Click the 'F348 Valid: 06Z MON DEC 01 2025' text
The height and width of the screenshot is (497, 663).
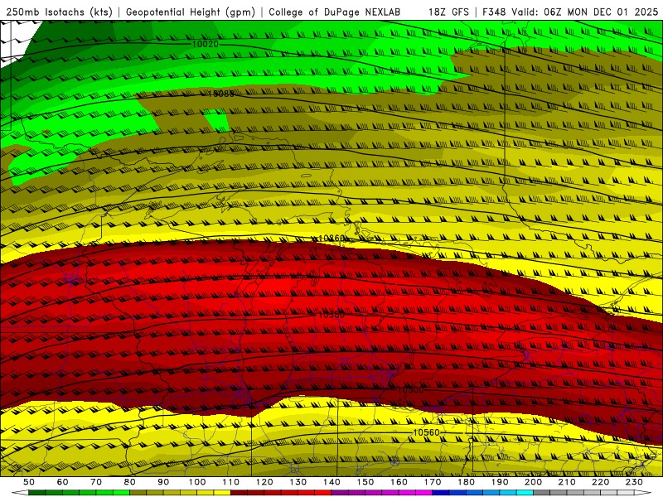pyautogui.click(x=570, y=12)
